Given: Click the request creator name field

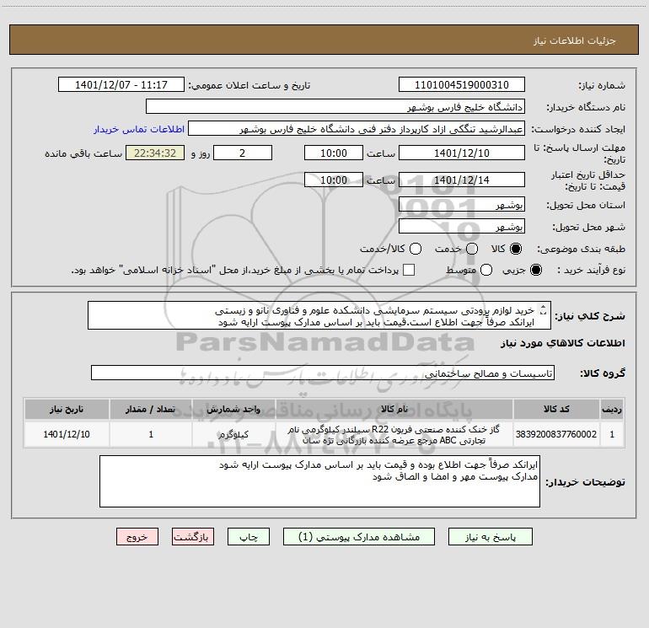Looking at the screenshot, I should pyautogui.click(x=357, y=128).
